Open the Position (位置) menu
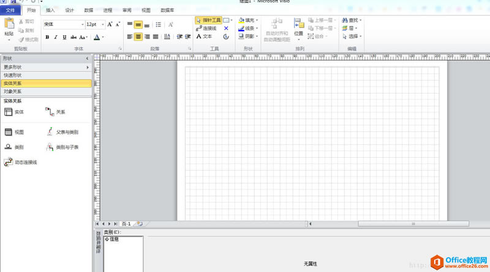 299,29
